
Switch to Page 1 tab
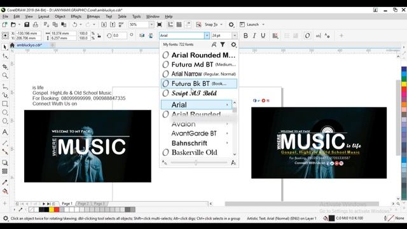point(67,204)
